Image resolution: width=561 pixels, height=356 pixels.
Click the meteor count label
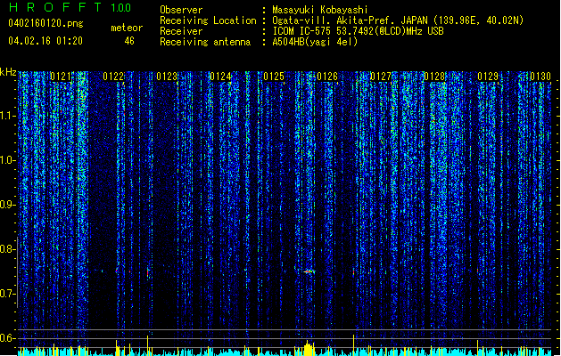tap(127, 28)
